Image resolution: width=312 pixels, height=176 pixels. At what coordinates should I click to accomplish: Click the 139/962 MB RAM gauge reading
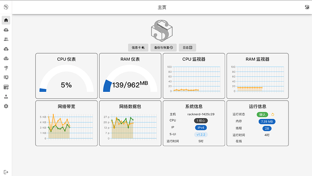(x=130, y=85)
